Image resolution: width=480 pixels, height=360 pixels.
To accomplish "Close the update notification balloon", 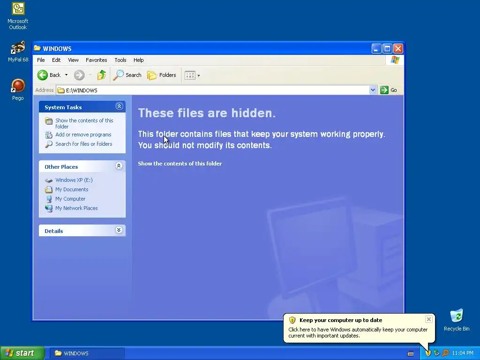I will [429, 319].
